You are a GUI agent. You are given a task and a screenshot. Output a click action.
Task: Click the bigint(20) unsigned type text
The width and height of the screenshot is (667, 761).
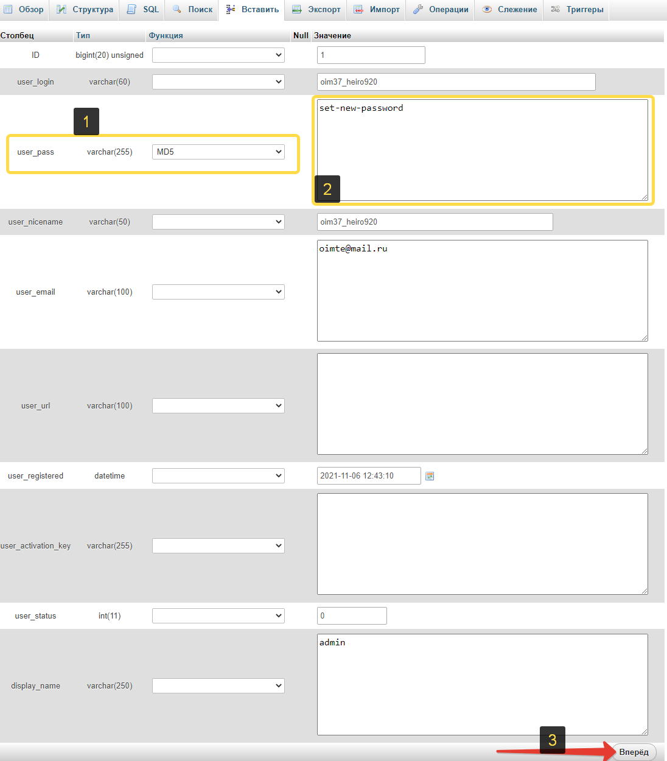(110, 55)
